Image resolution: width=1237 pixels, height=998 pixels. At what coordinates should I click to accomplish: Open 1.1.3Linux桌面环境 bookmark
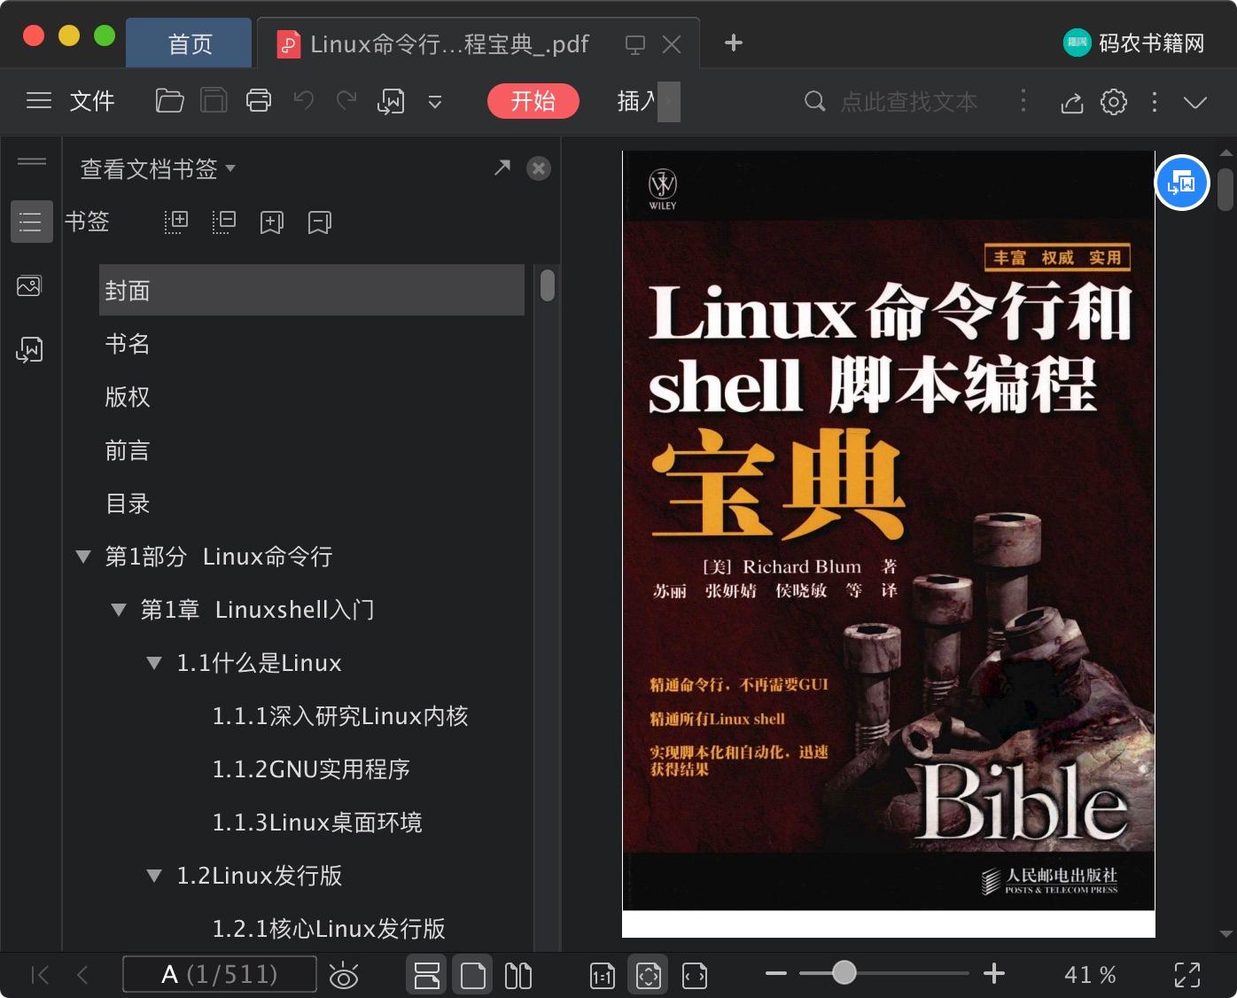pos(317,823)
